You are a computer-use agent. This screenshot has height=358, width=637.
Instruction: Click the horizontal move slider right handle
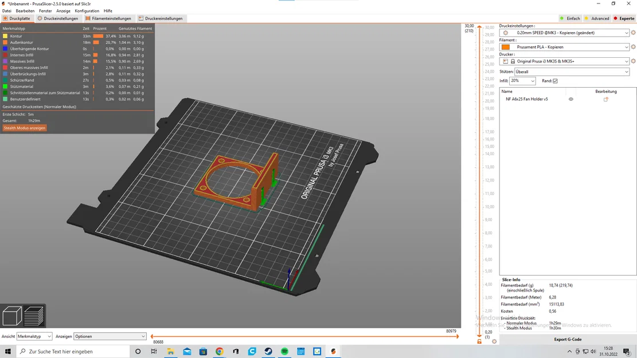click(x=458, y=336)
